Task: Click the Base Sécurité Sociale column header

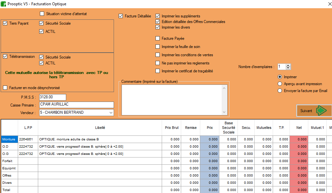Action: [x=229, y=128]
